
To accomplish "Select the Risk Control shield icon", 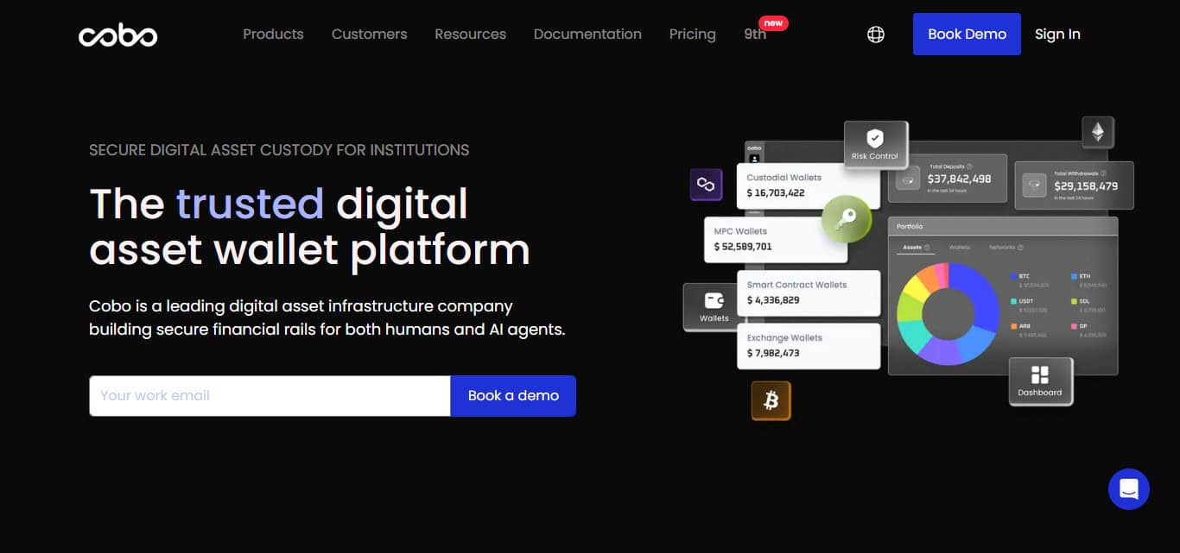I will [x=875, y=138].
